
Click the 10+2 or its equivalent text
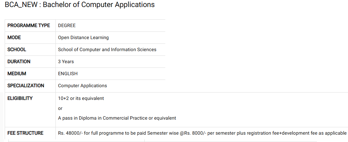pyautogui.click(x=81, y=98)
